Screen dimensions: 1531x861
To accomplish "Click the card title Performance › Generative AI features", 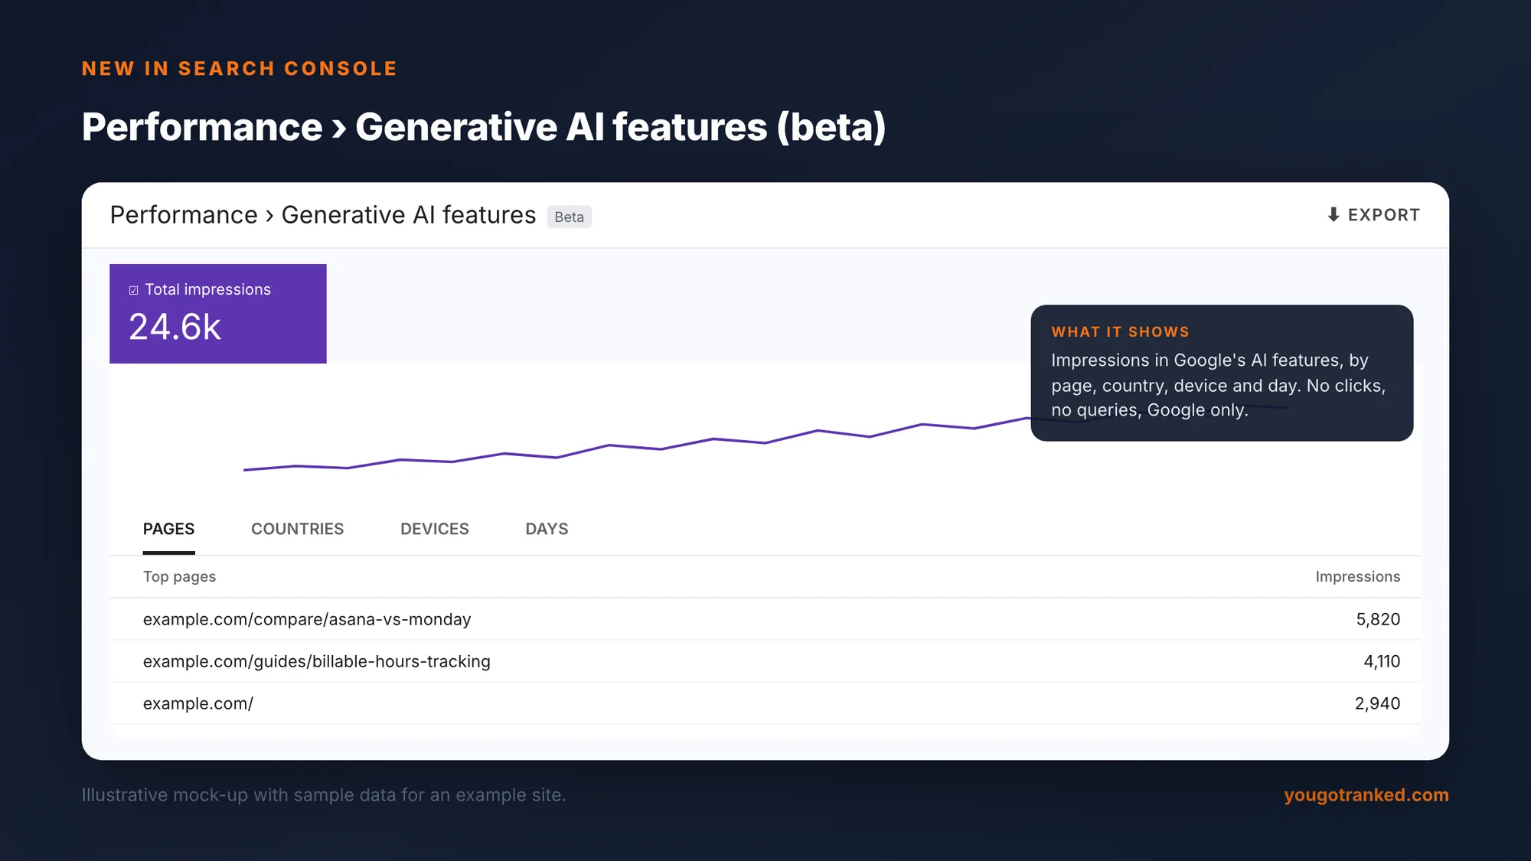I will [323, 215].
